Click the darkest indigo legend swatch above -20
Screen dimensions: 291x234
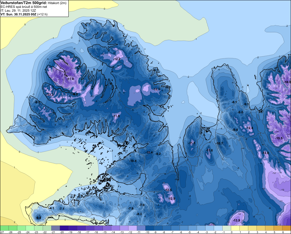click(64, 228)
